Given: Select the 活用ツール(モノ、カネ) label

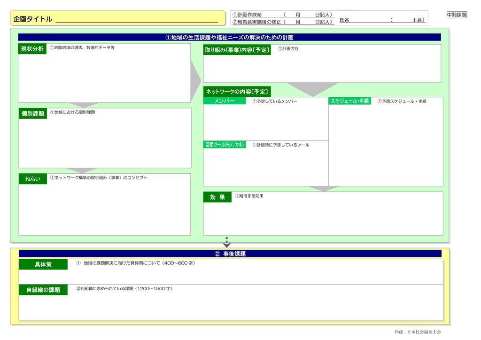Looking at the screenshot, I should (x=225, y=145).
